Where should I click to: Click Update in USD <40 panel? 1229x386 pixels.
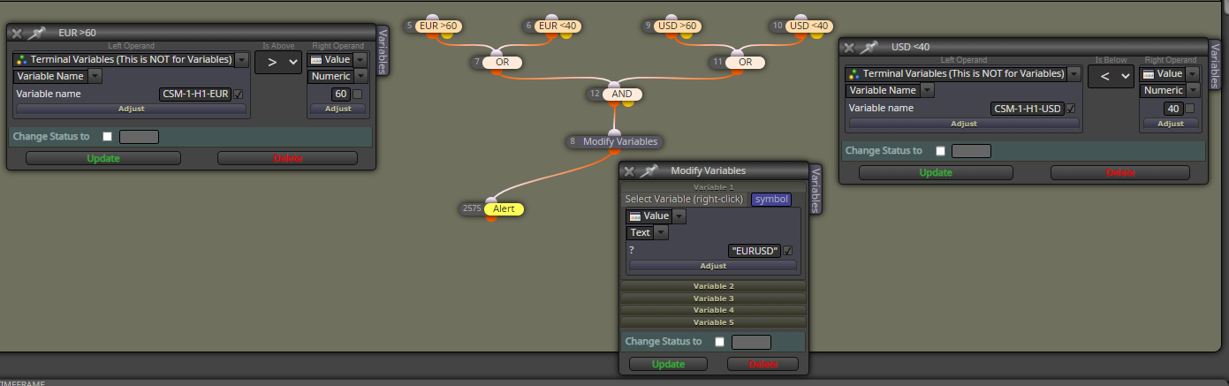point(936,172)
